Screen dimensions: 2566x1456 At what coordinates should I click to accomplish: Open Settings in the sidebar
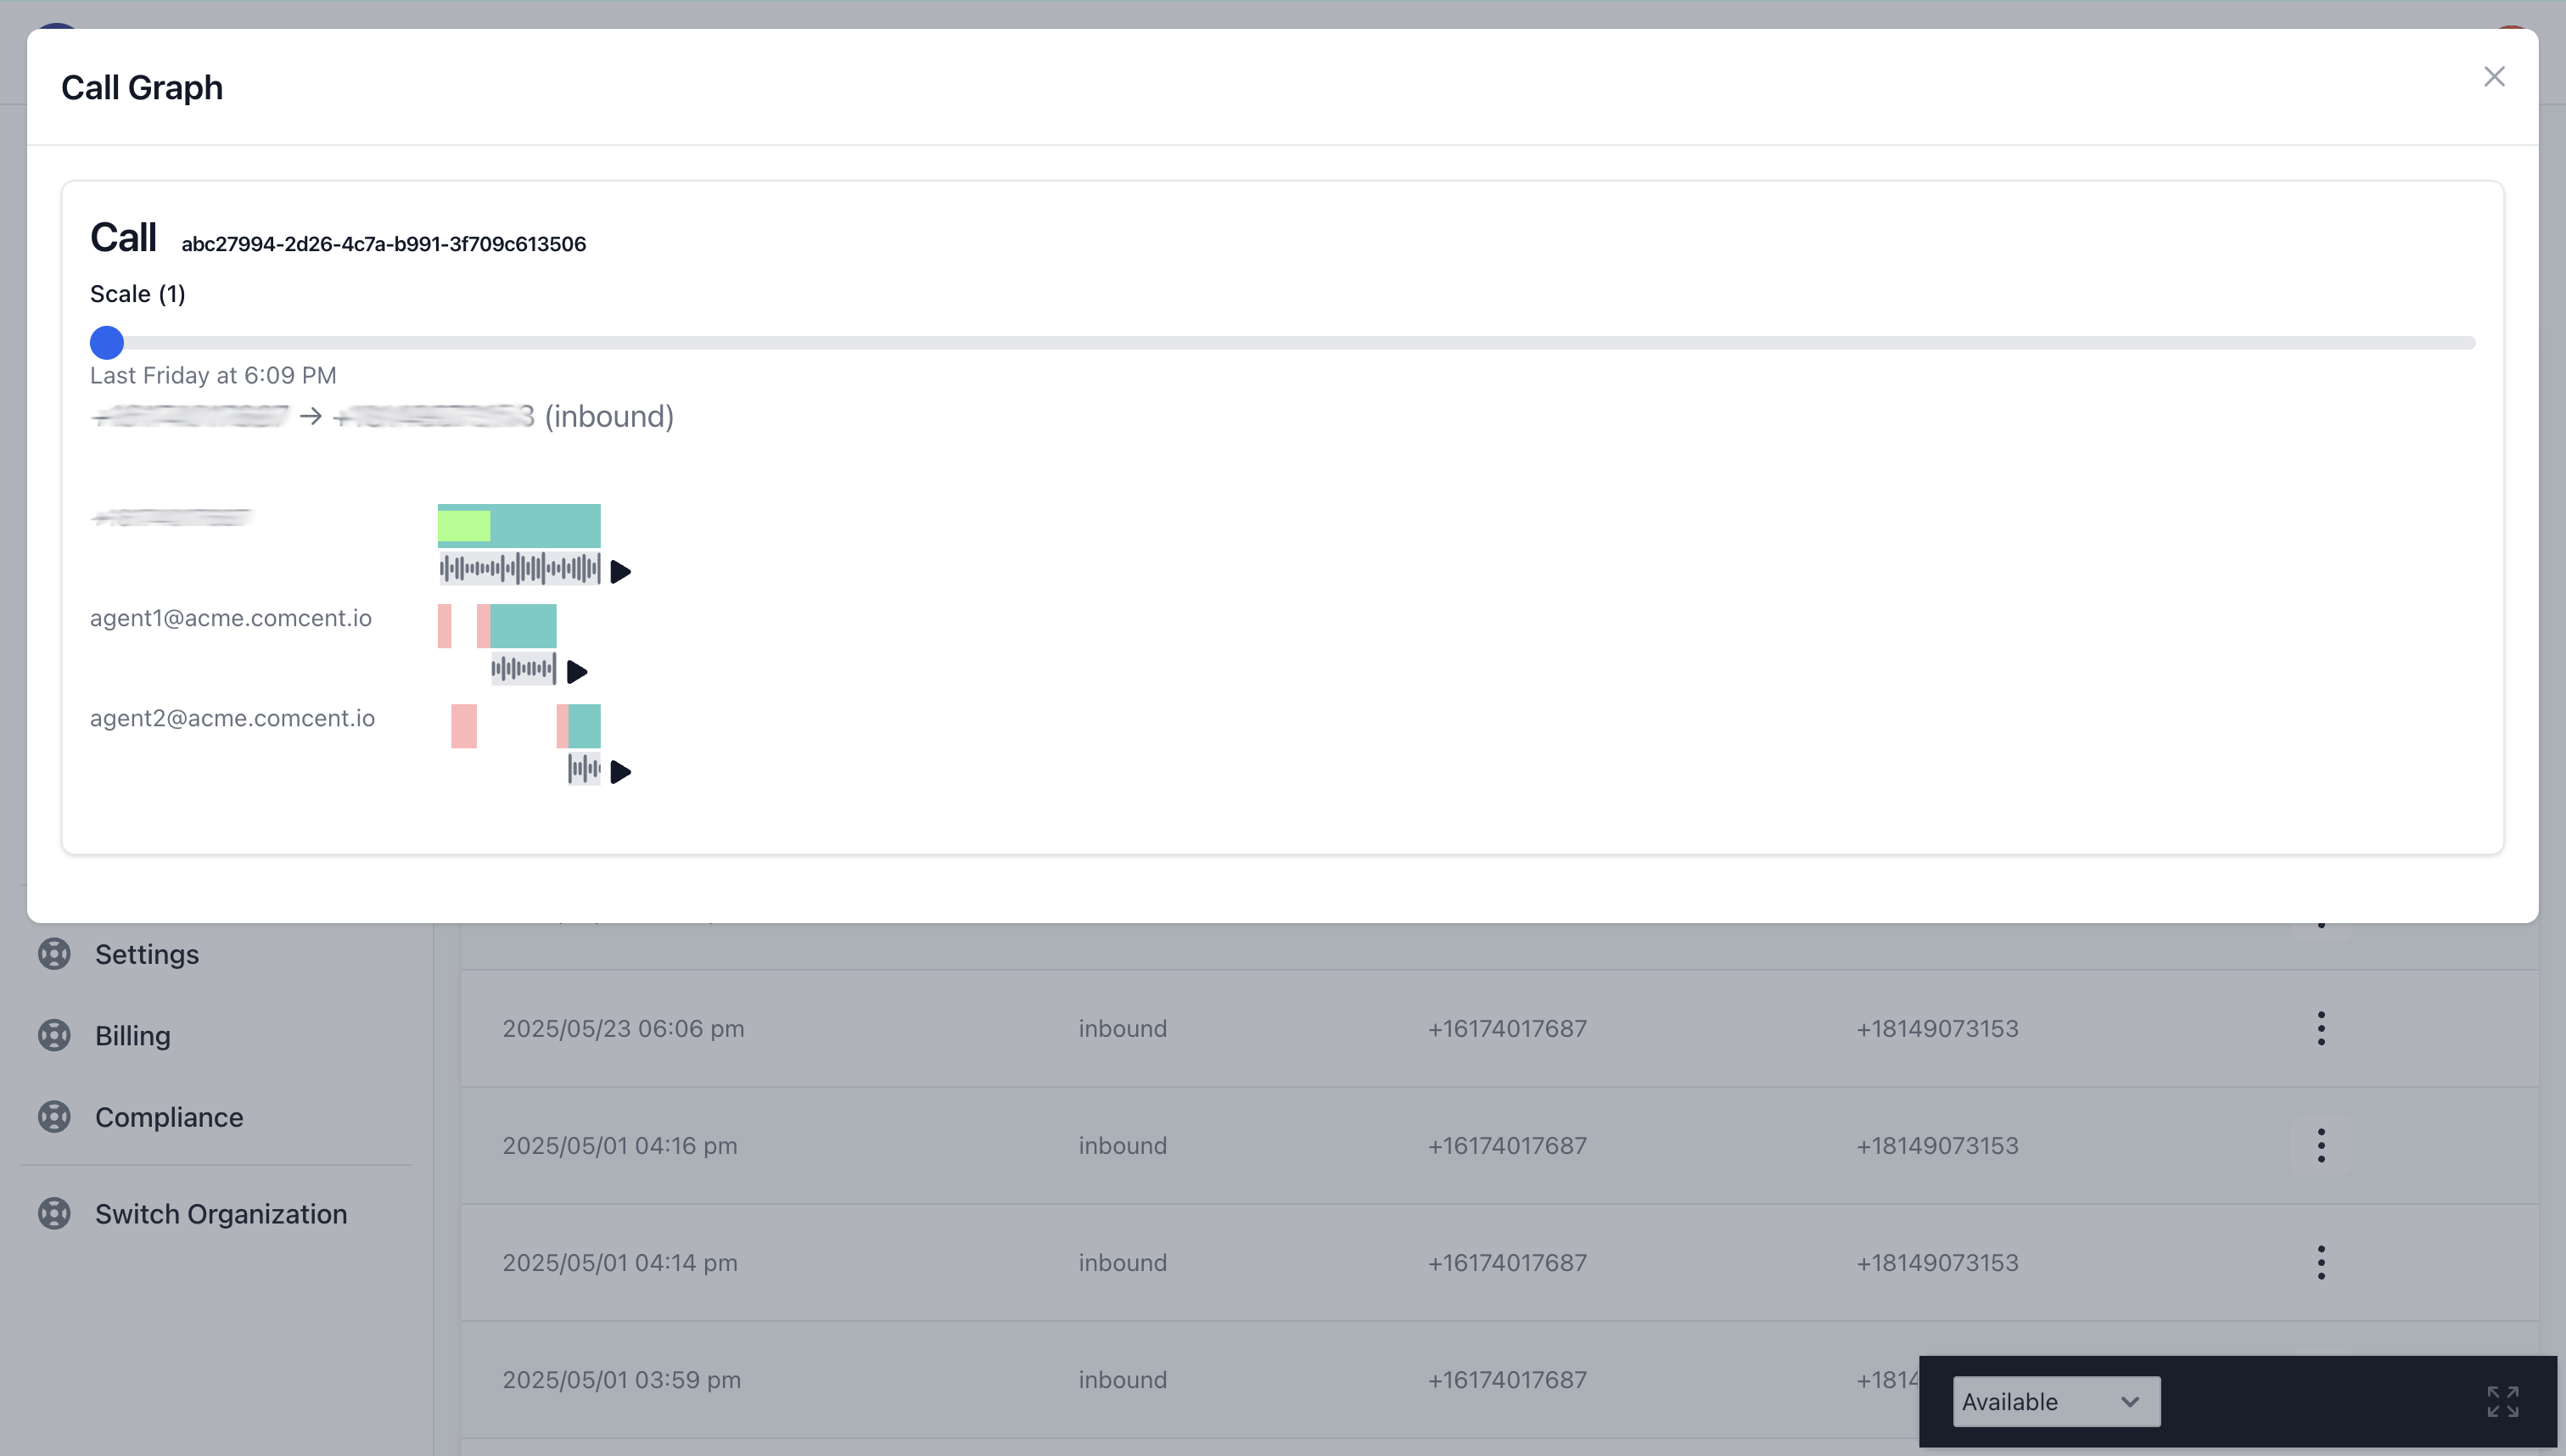tap(147, 954)
